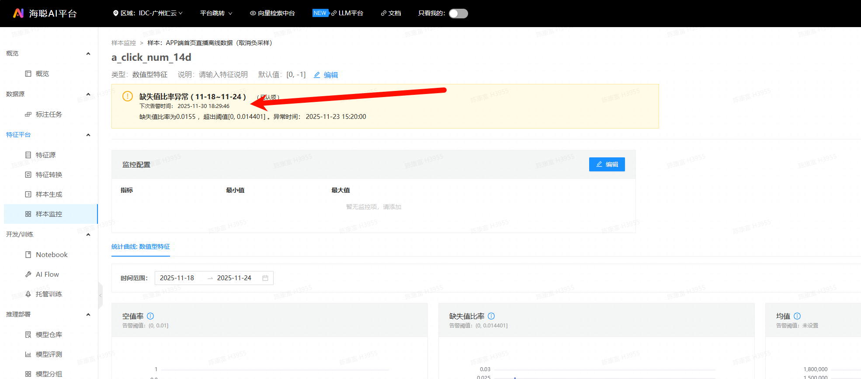Image resolution: width=861 pixels, height=379 pixels.
Task: Click the 编辑 link beside 默认值
Action: point(326,75)
